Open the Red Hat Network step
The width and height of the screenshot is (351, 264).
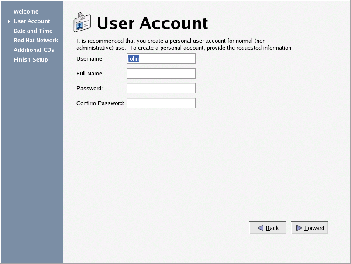click(36, 41)
